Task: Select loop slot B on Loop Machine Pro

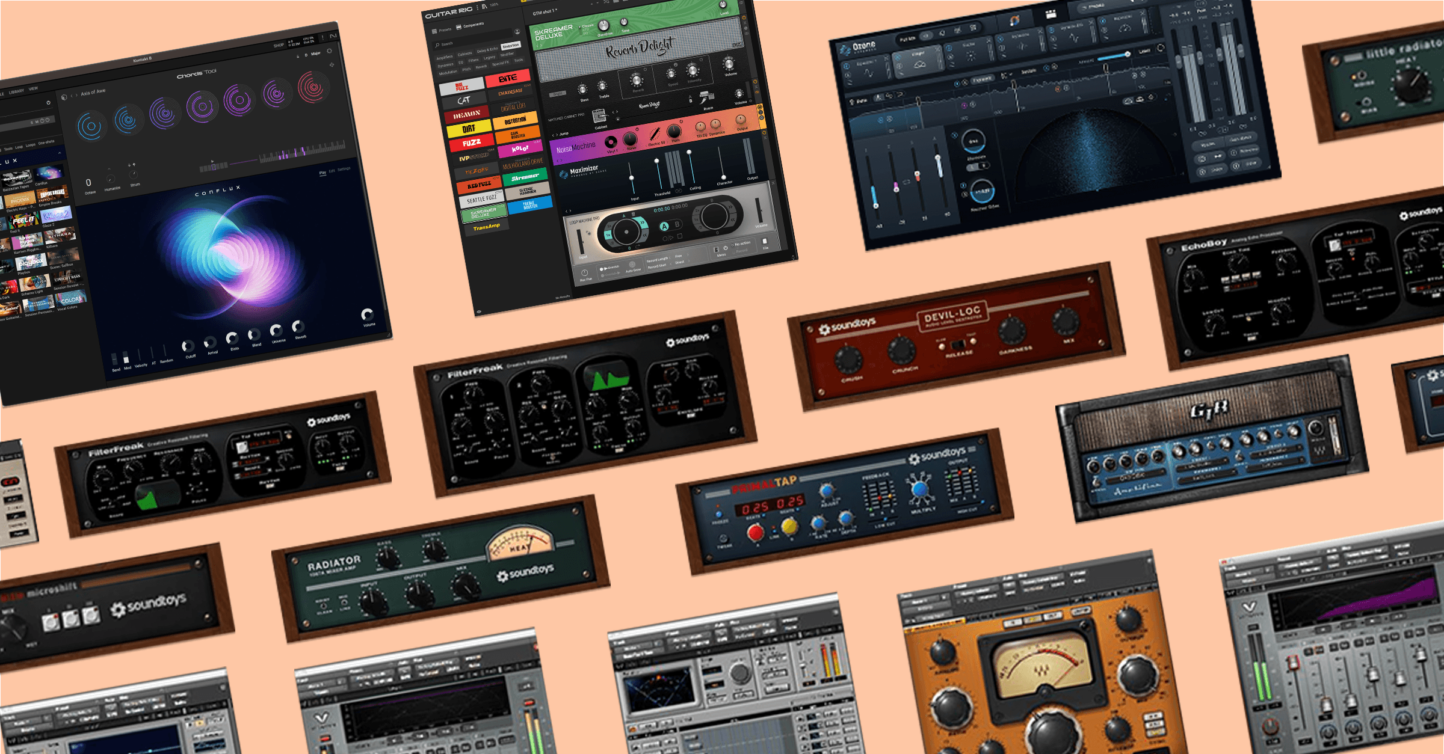Action: pos(677,224)
